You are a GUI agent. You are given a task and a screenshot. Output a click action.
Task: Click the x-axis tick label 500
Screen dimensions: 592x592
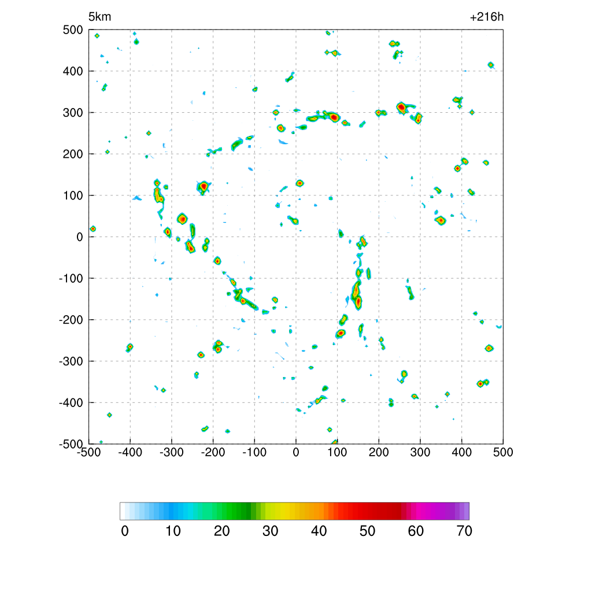[504, 452]
